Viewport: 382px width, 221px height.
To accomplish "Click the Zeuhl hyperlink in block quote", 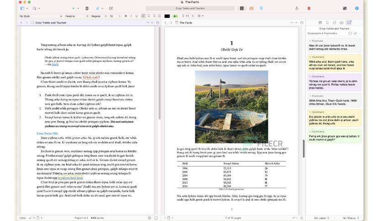I will click(x=55, y=64).
